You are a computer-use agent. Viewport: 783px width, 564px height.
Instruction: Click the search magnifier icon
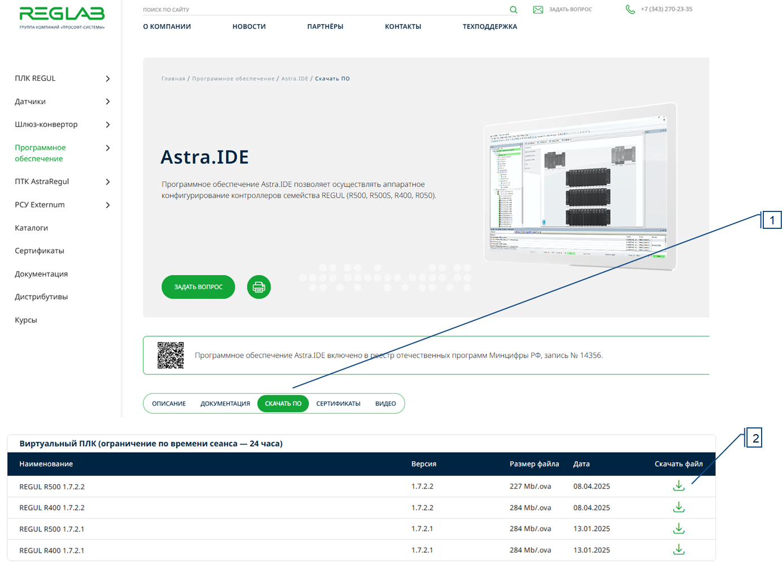513,10
